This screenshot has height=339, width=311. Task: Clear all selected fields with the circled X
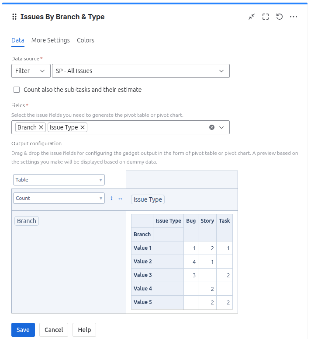[x=212, y=127]
